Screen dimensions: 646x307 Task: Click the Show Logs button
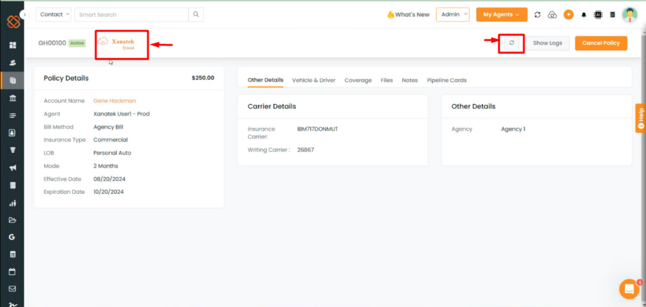click(x=548, y=43)
